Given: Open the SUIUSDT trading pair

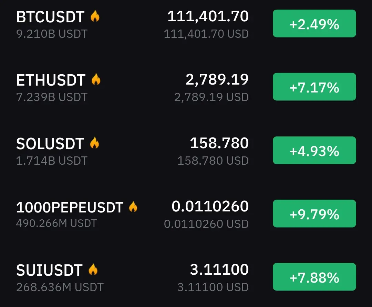Looking at the screenshot, I should click(49, 270).
